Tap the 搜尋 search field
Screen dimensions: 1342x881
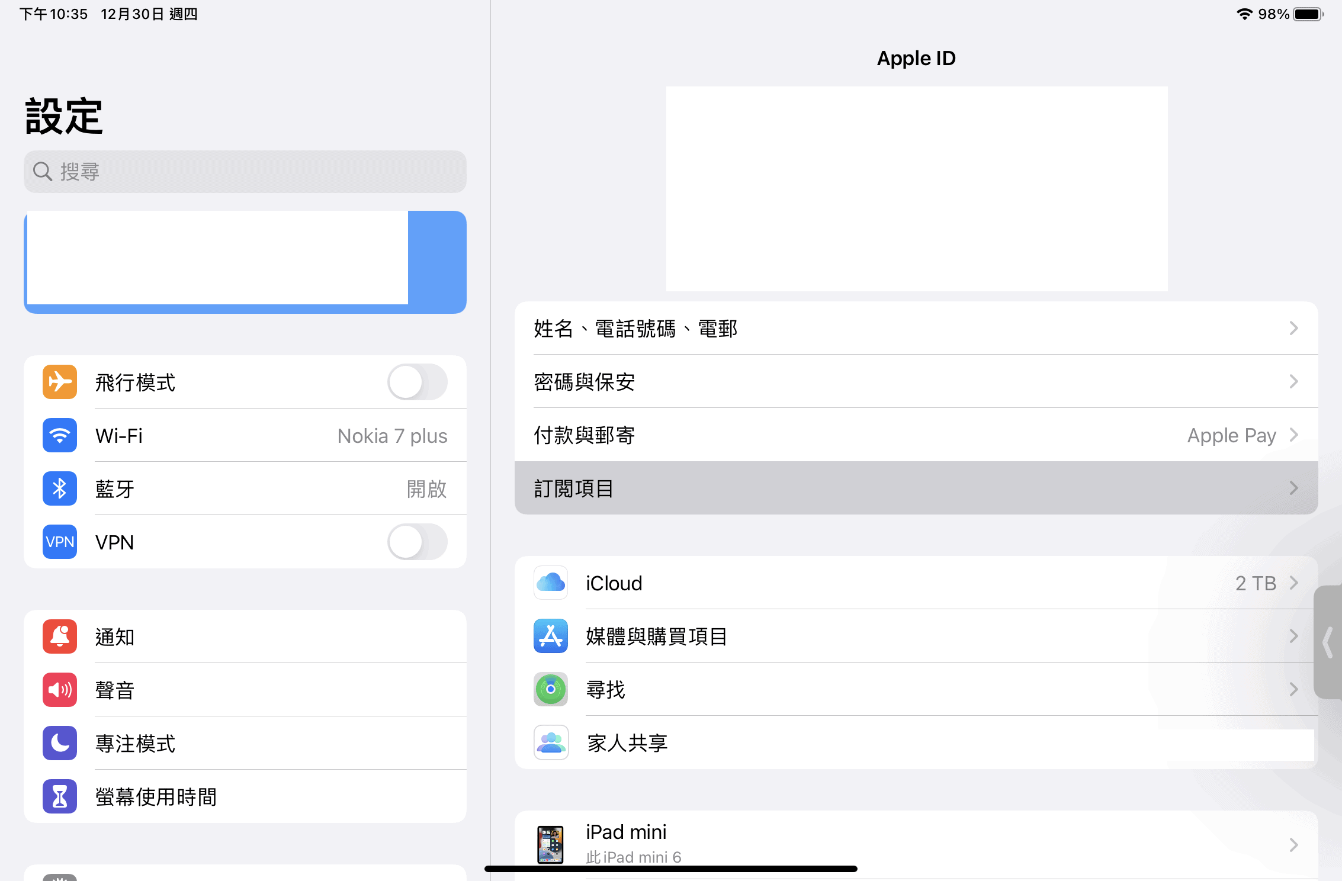coord(245,172)
